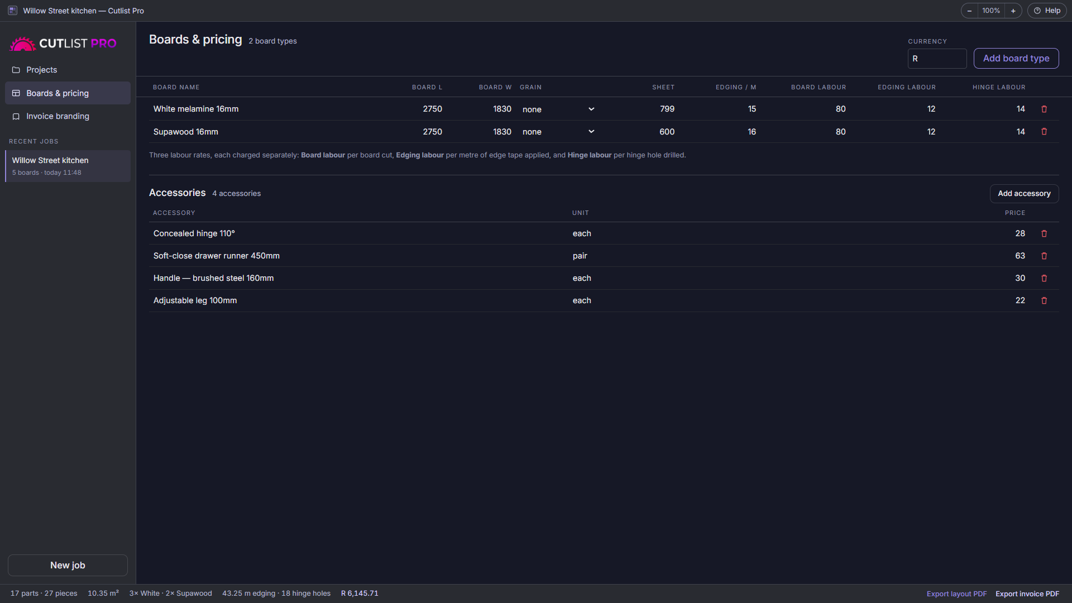Delete the Supawood 16mm board row

(x=1044, y=132)
